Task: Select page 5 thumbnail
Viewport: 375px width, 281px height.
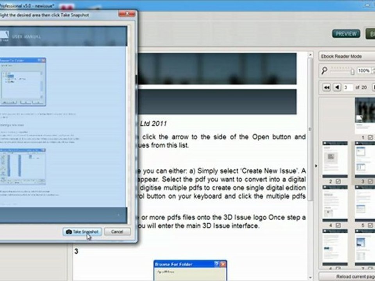Action: (x=365, y=204)
